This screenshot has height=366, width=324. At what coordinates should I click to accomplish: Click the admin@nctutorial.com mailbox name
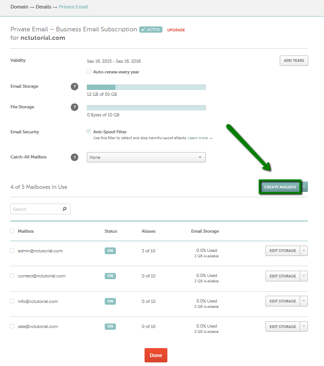(x=40, y=251)
